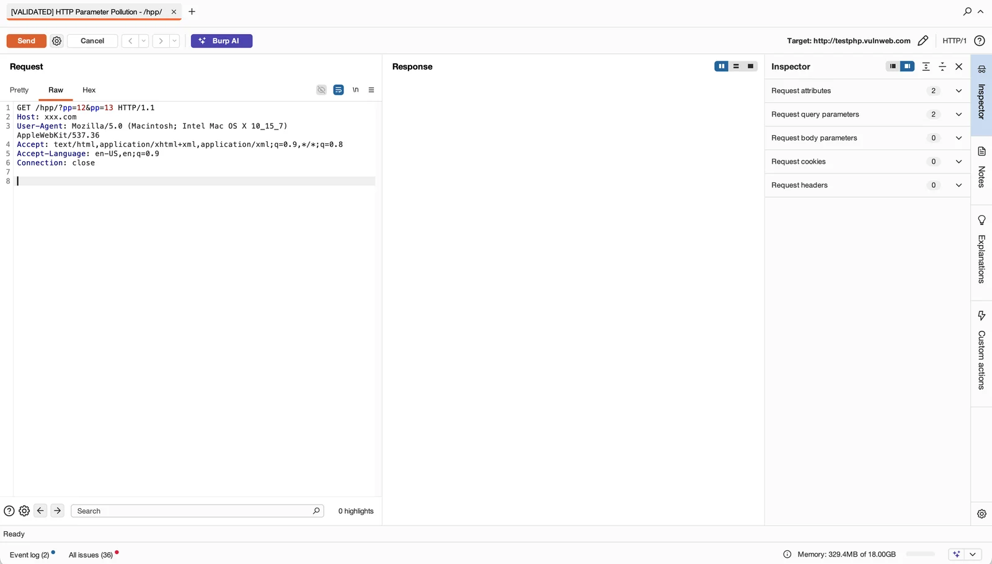Click the request search input field
This screenshot has width=992, height=564.
coord(197,511)
